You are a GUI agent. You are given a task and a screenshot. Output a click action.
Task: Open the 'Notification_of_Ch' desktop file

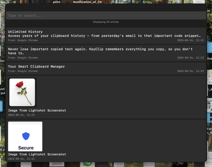[x=87, y=1]
